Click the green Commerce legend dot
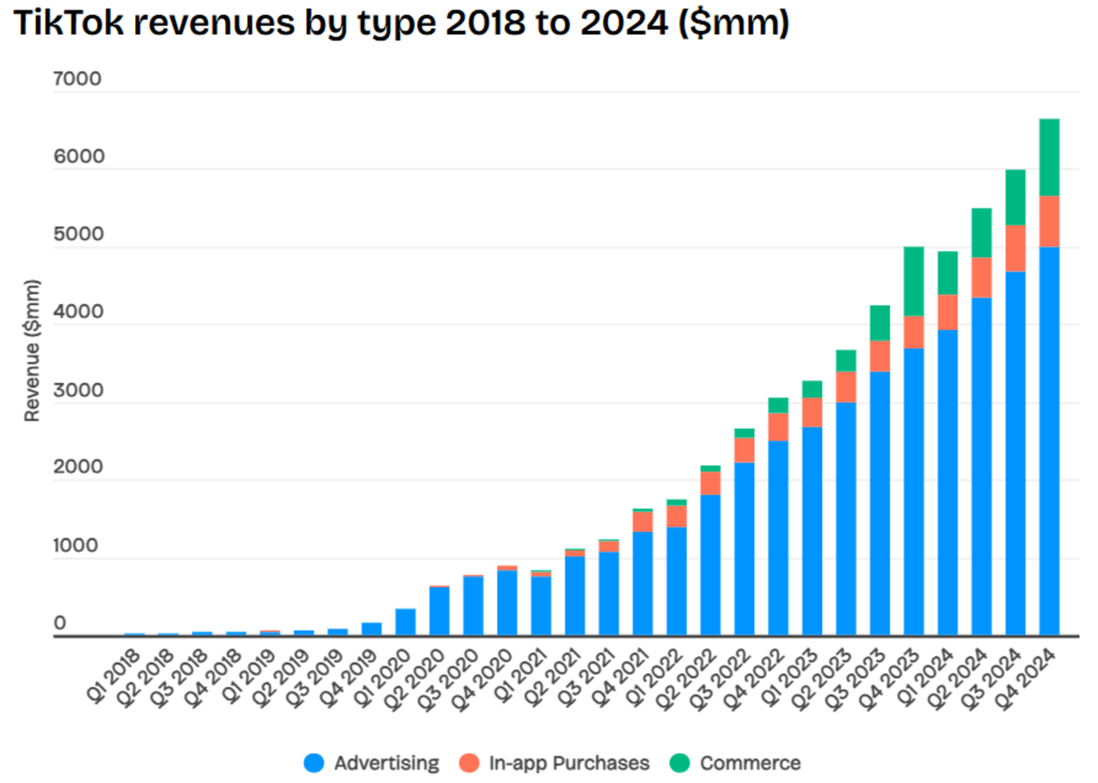The width and height of the screenshot is (1098, 783). coord(680,762)
